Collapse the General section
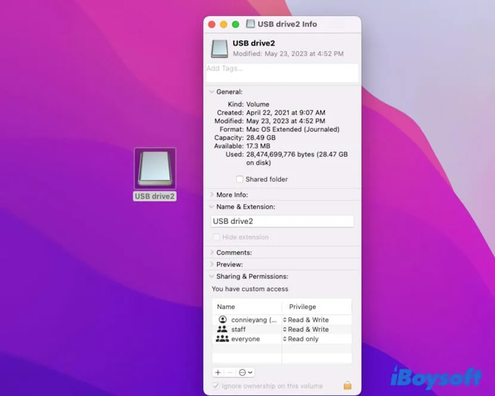 point(212,92)
